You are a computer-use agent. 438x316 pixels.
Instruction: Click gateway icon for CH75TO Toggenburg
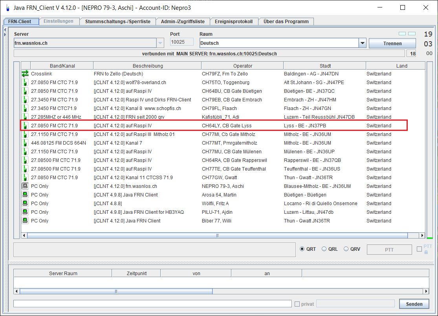coord(25,83)
